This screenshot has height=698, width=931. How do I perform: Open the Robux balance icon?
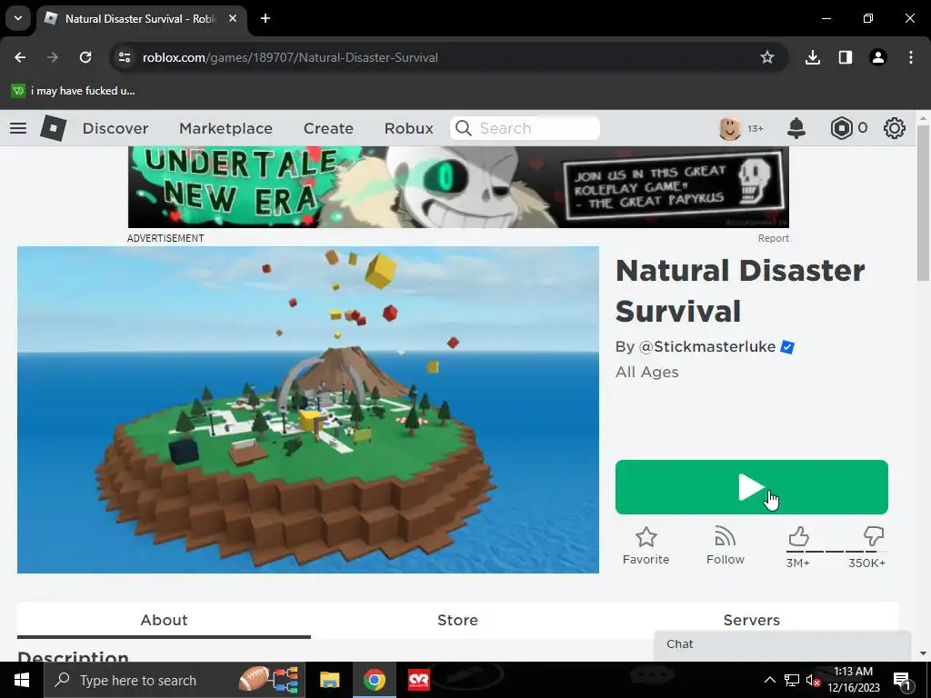pyautogui.click(x=841, y=128)
